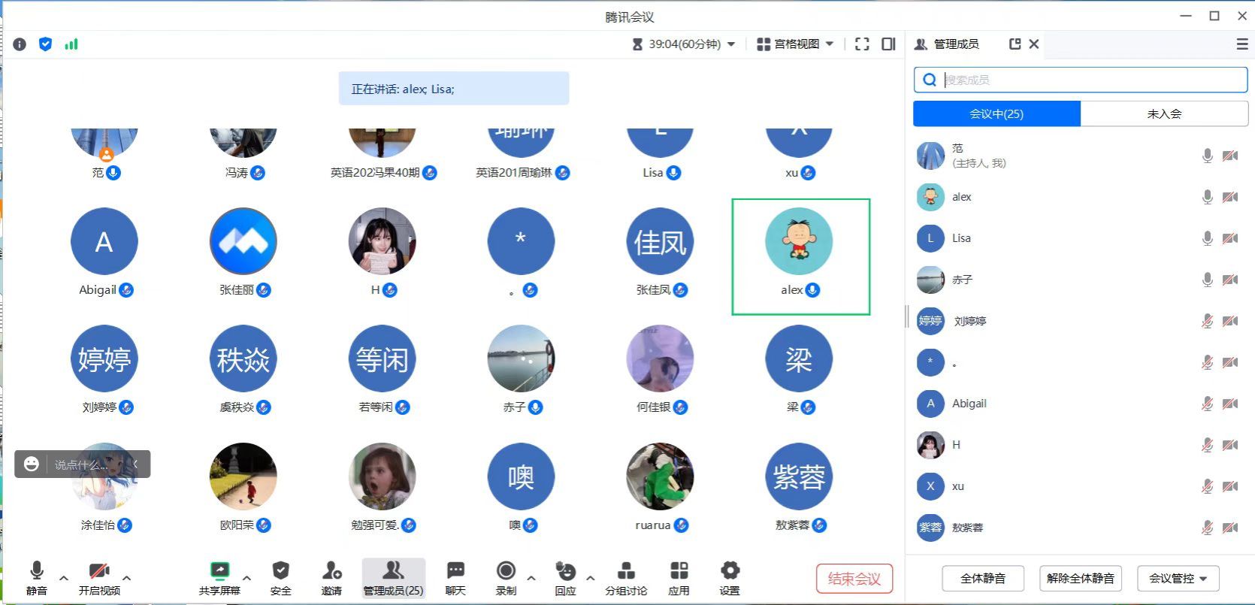The image size is (1255, 605).
Task: Mute your microphone
Action: click(x=36, y=577)
